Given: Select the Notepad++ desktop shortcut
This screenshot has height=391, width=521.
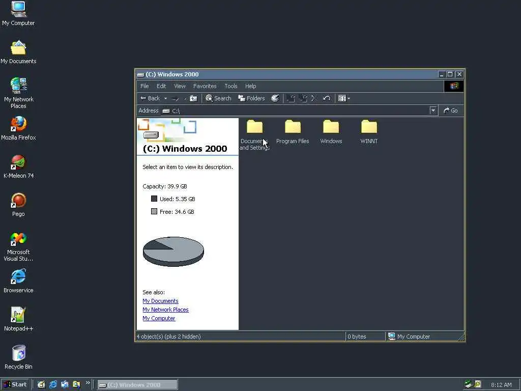Looking at the screenshot, I should tap(19, 319).
